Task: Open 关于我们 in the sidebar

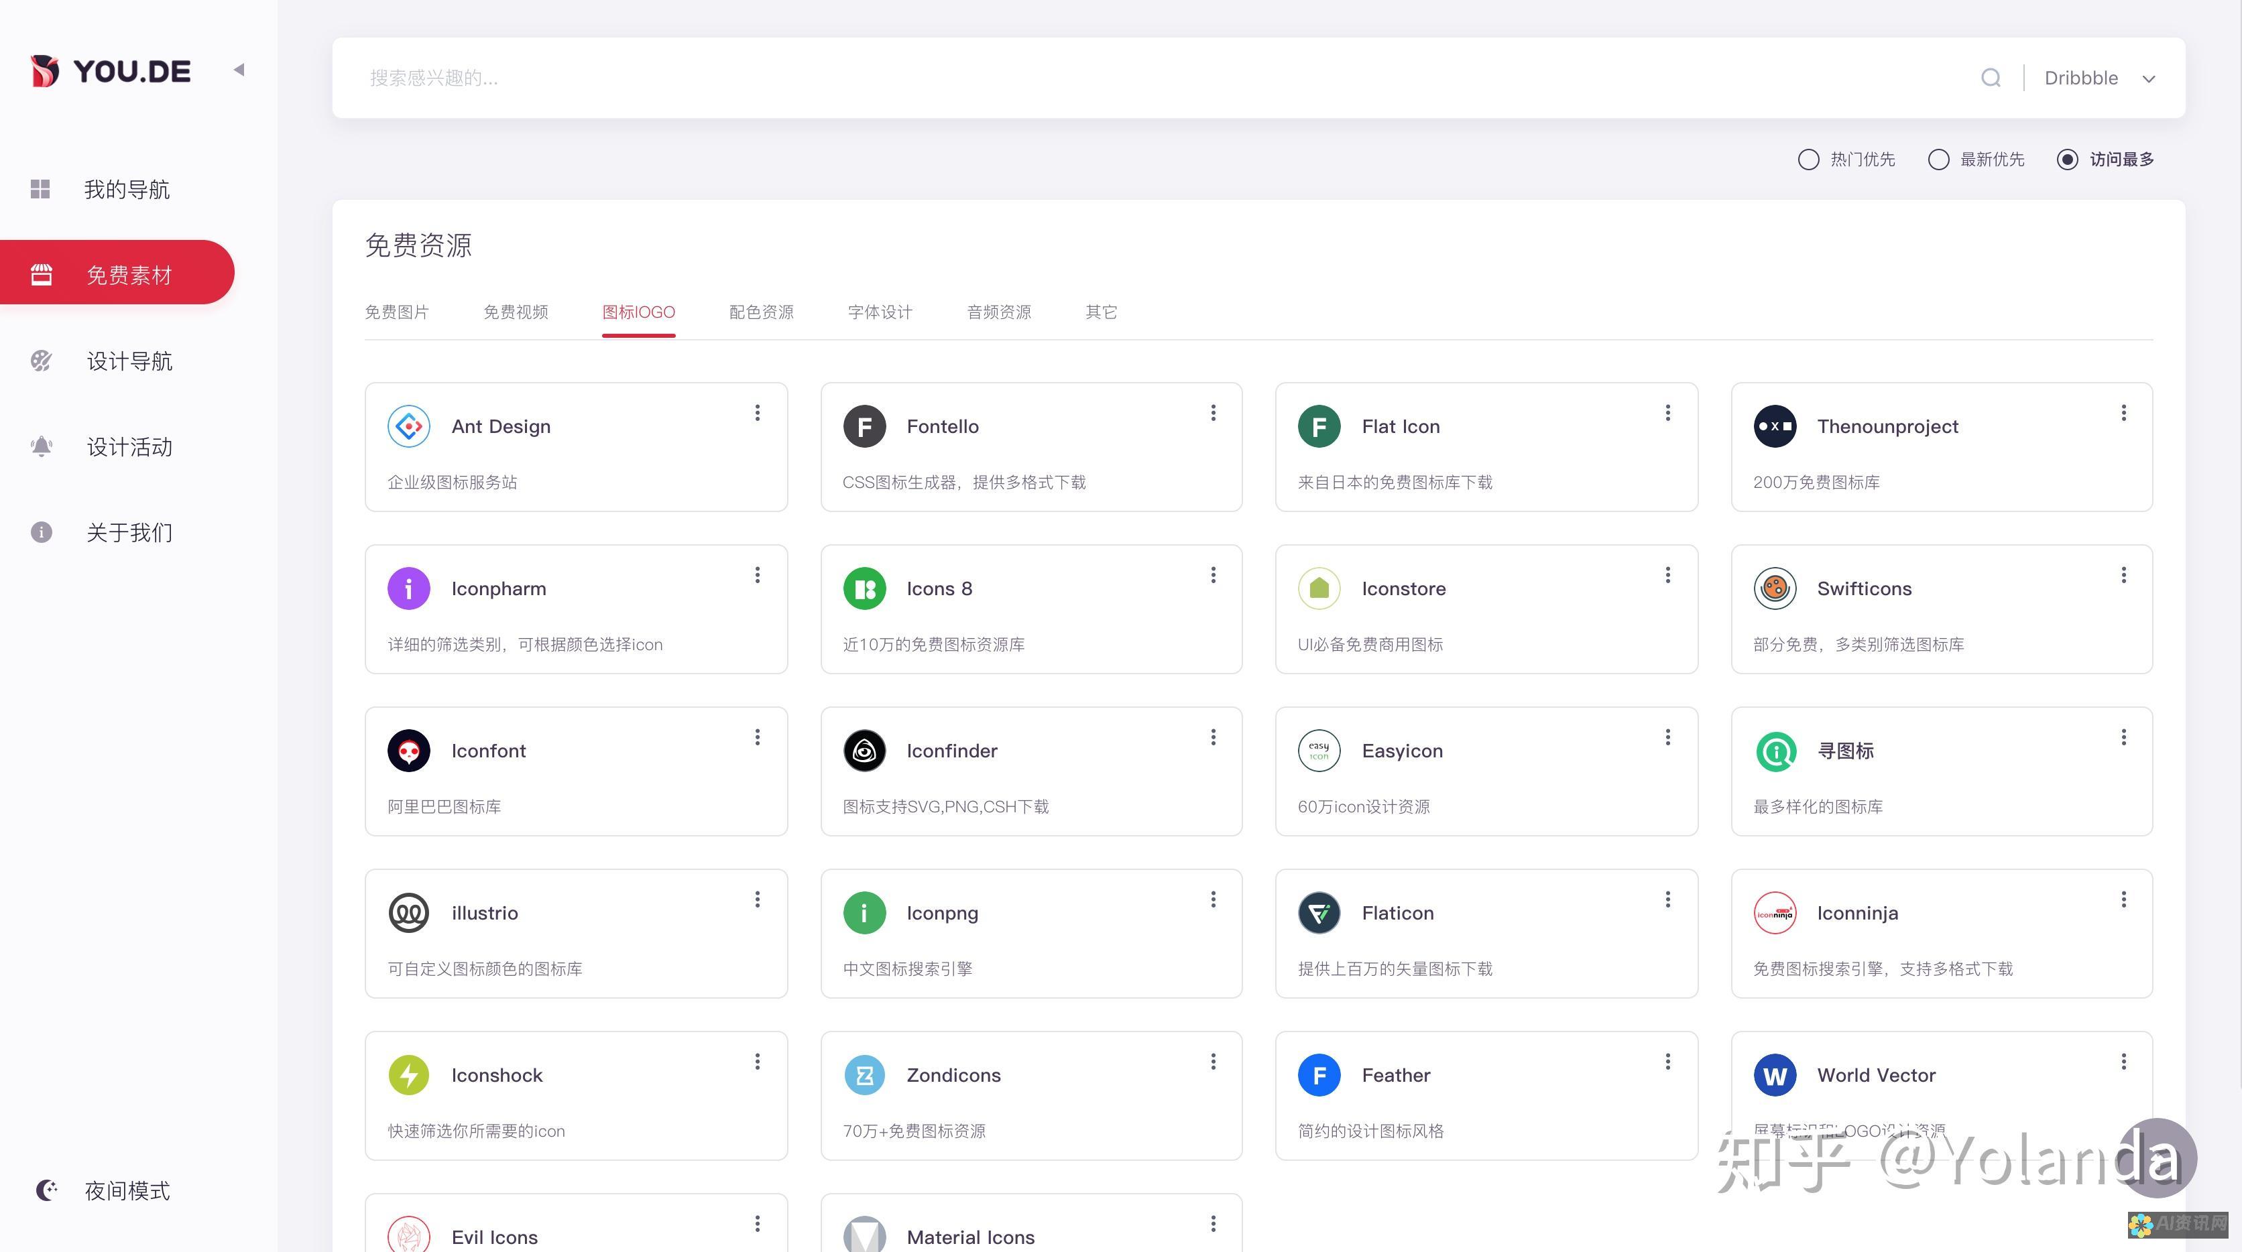Action: point(129,531)
